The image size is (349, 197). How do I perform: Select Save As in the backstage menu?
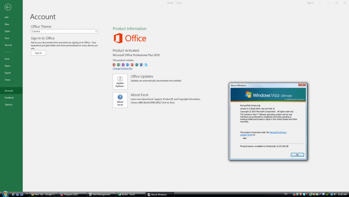8,45
